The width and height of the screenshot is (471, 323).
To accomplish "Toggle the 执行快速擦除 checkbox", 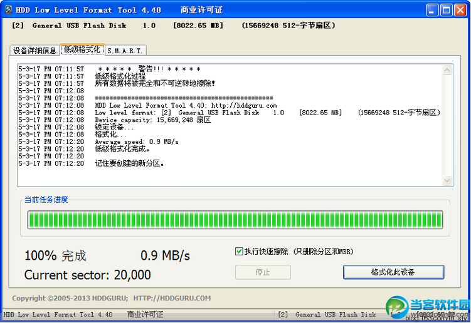I will point(239,251).
